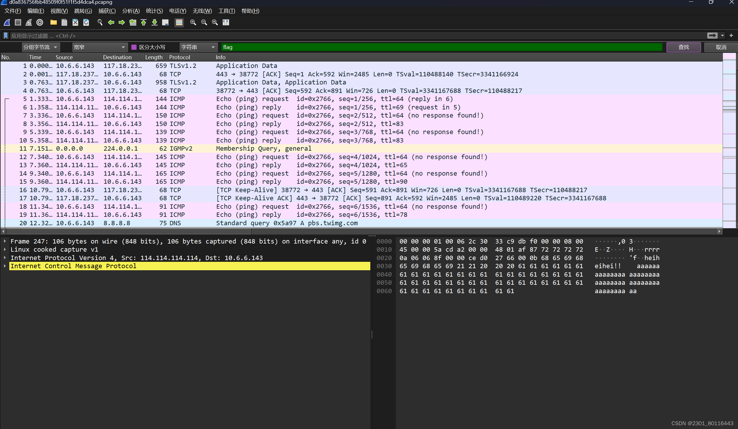Reload this capture file

(86, 22)
